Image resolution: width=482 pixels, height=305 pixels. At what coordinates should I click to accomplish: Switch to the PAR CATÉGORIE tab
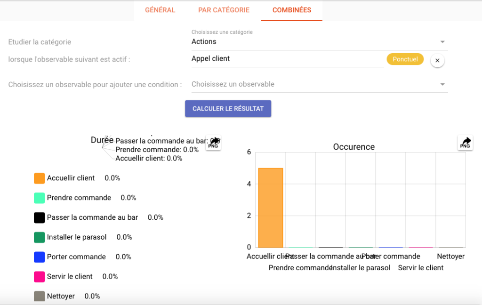pos(224,9)
